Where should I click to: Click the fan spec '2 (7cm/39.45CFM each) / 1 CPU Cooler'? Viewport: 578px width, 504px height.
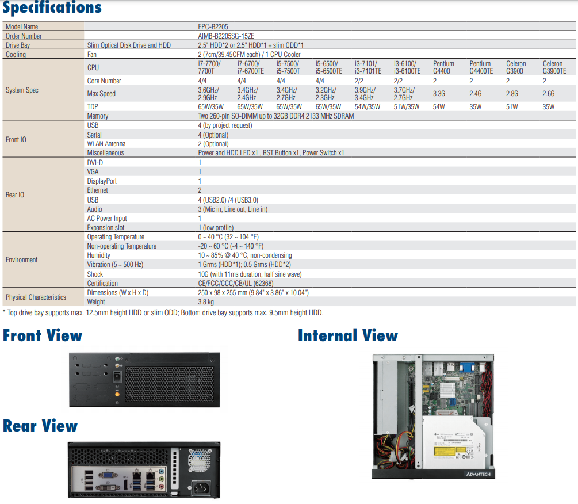(x=249, y=54)
